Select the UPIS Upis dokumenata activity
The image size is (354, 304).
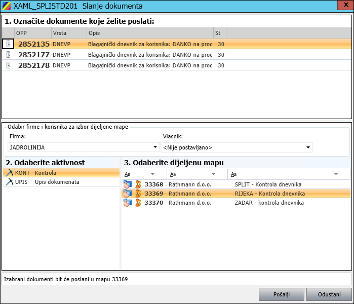pyautogui.click(x=57, y=182)
